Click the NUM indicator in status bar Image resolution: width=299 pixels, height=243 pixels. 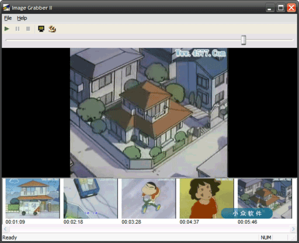266,238
